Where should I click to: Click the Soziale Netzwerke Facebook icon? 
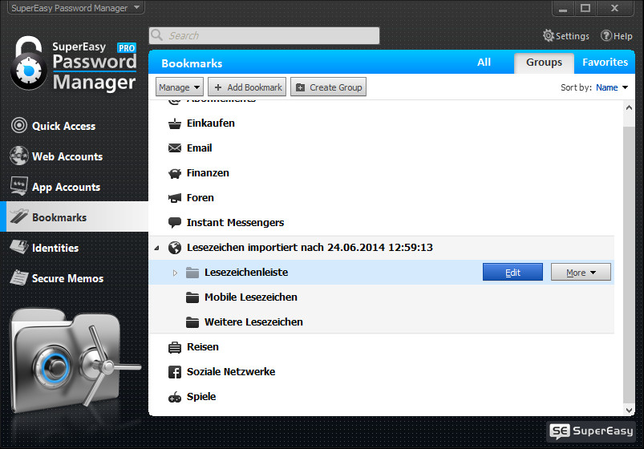175,372
